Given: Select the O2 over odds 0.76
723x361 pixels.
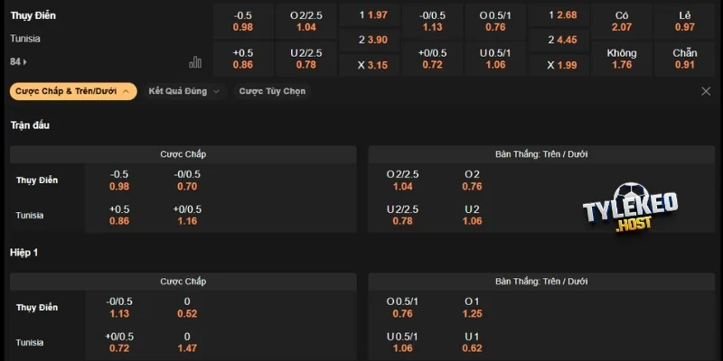Looking at the screenshot, I should (472, 180).
